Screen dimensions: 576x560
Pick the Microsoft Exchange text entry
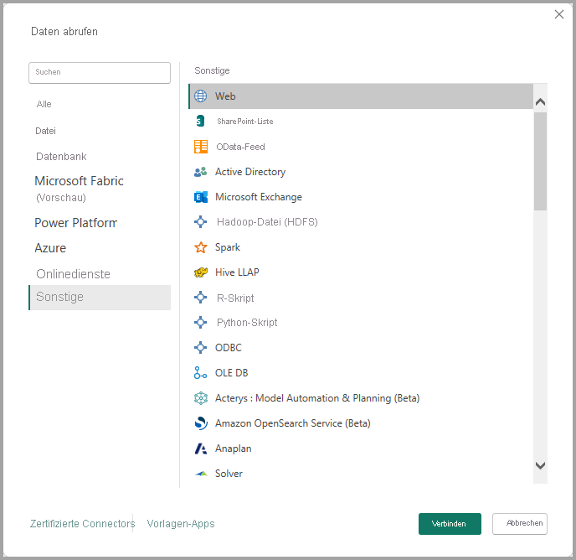click(x=259, y=197)
